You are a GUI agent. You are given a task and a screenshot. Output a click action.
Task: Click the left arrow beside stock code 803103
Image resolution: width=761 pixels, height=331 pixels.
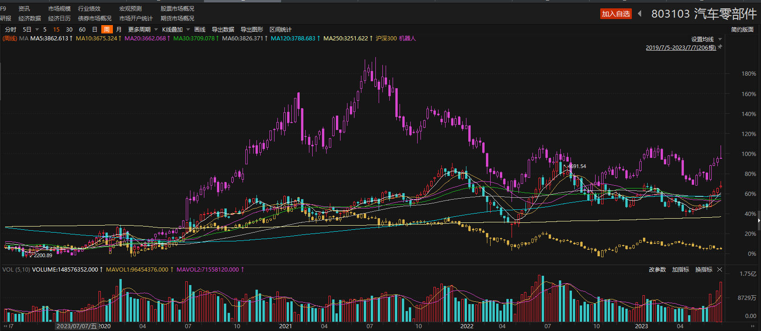640,14
